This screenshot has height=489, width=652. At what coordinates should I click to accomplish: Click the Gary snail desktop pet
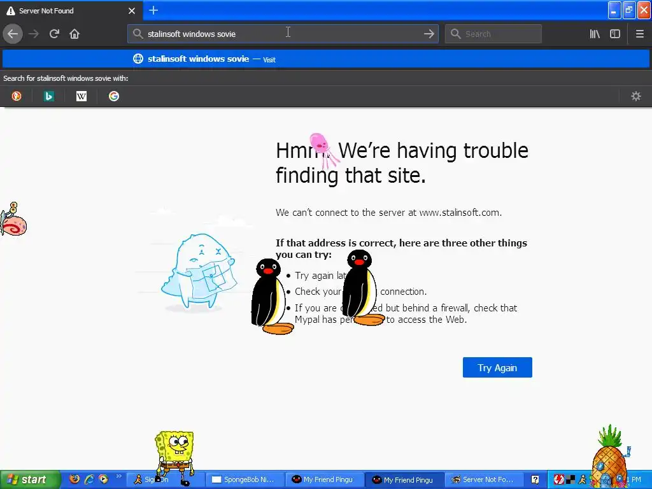13,220
